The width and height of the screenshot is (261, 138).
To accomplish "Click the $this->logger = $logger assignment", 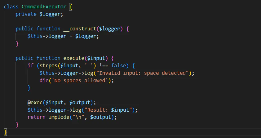I will tap(63, 36).
